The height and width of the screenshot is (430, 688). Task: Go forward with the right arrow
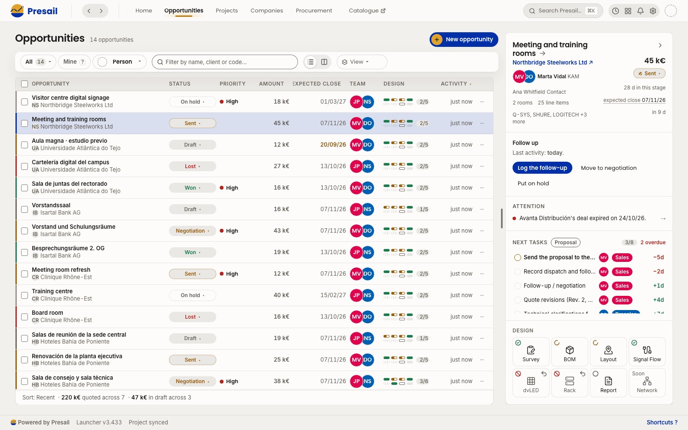coord(101,11)
